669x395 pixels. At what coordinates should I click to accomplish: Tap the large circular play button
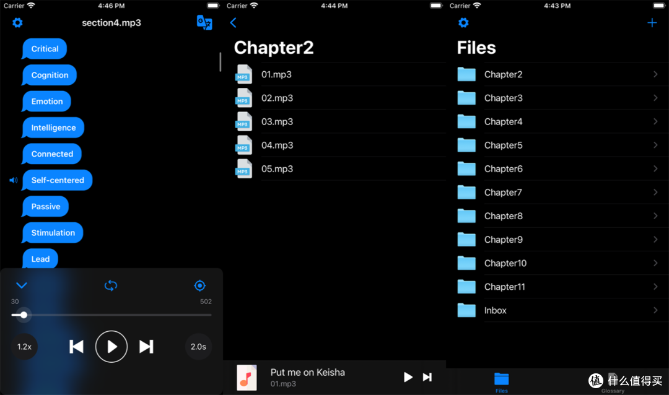coord(111,347)
